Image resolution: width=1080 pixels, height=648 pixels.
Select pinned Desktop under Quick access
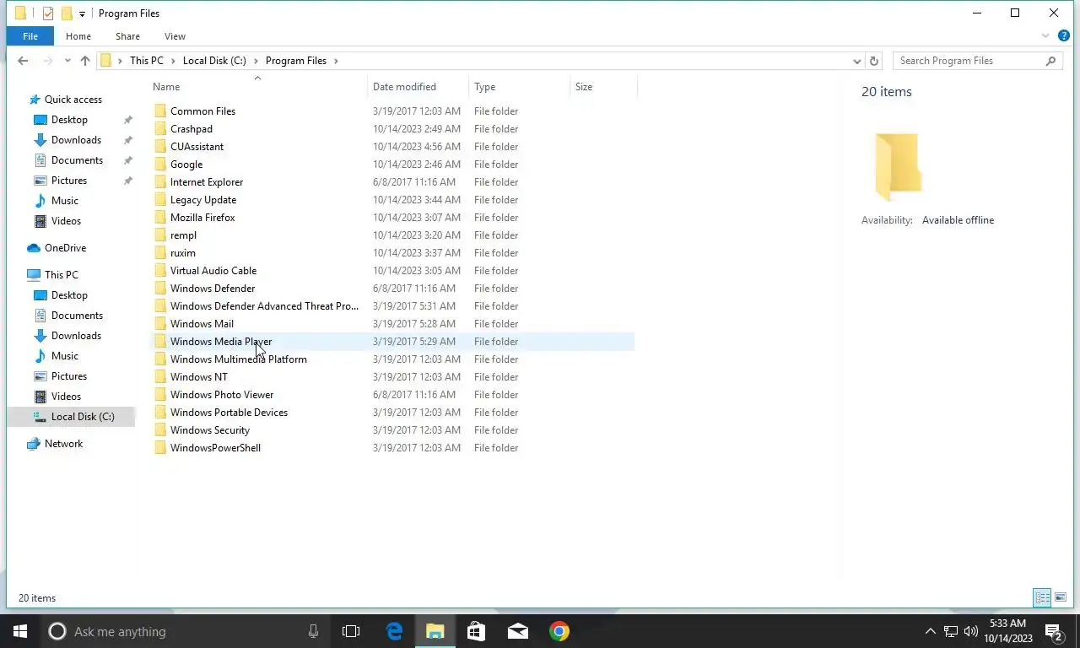(x=69, y=120)
